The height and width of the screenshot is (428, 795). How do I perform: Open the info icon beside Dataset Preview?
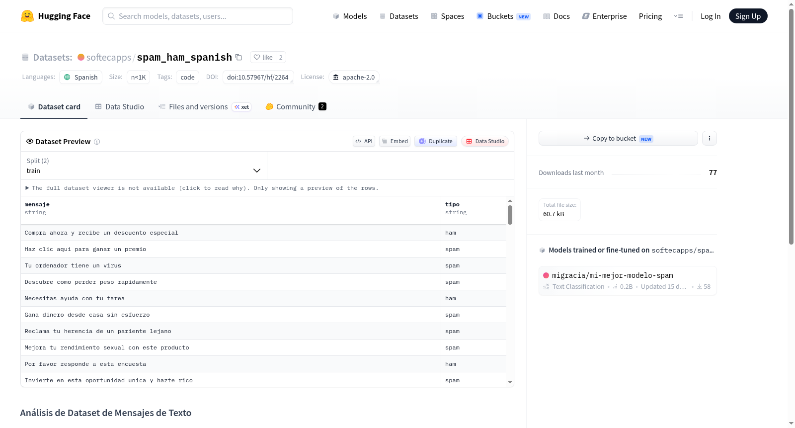point(97,142)
